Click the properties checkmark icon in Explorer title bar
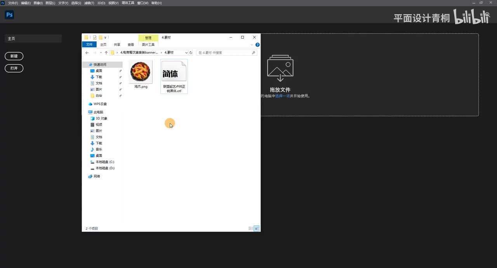 tap(95, 38)
